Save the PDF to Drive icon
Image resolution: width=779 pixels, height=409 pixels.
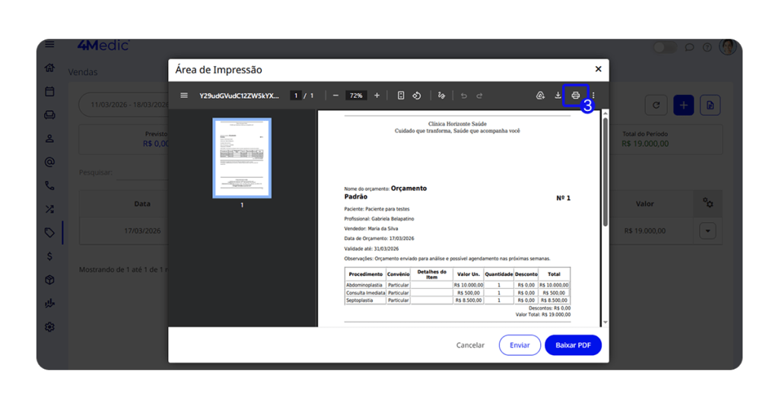pos(540,96)
